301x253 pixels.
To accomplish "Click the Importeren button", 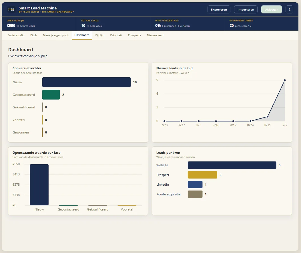I will pyautogui.click(x=246, y=9).
